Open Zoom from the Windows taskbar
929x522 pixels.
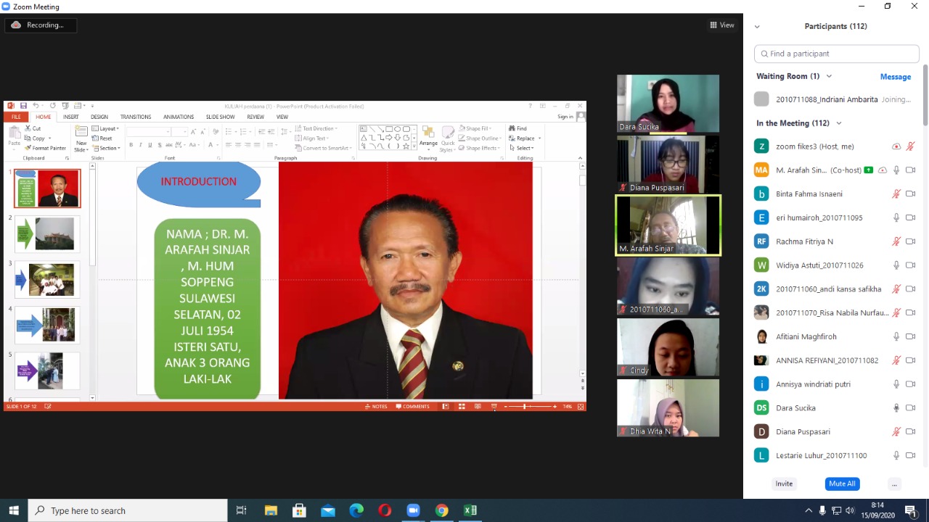click(x=413, y=510)
